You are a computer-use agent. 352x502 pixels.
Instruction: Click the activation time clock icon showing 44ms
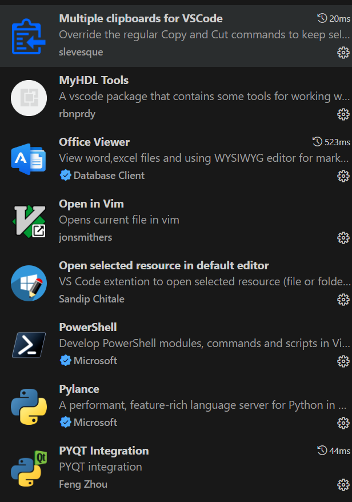pyautogui.click(x=322, y=451)
